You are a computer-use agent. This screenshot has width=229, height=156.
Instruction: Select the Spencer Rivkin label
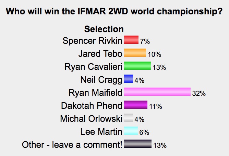(x=92, y=41)
